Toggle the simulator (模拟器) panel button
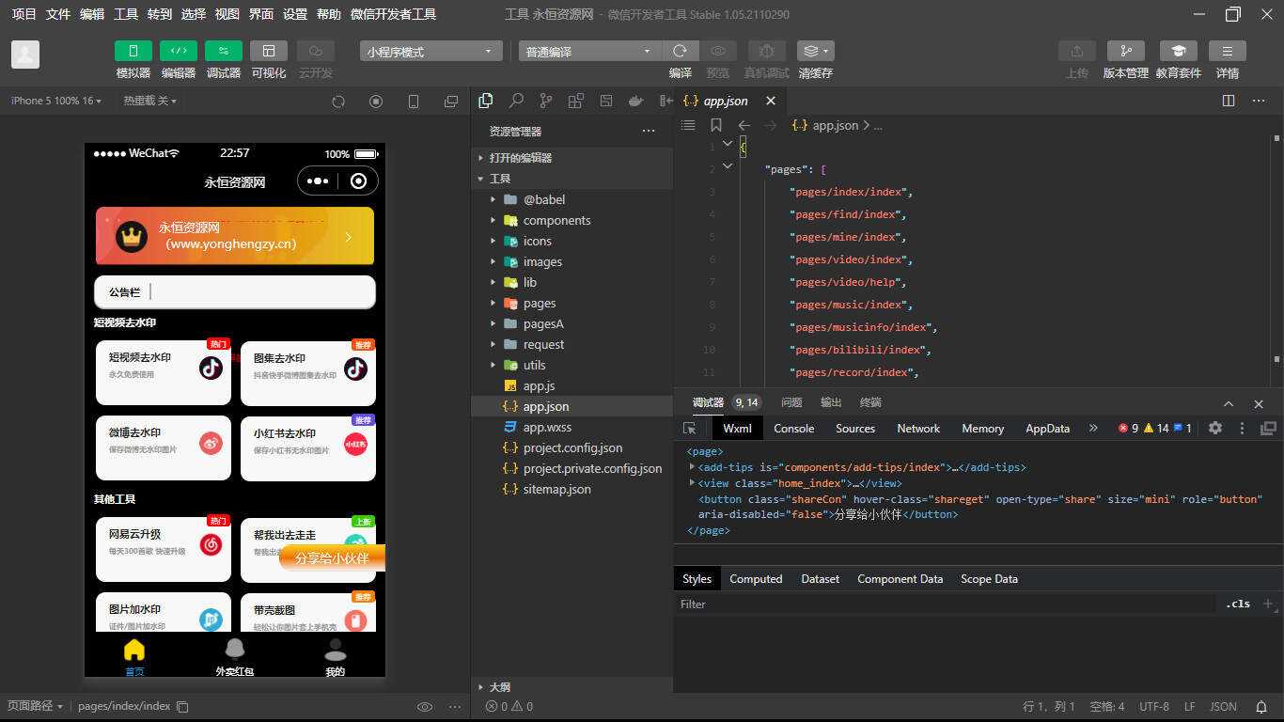The width and height of the screenshot is (1284, 722). coord(133,51)
